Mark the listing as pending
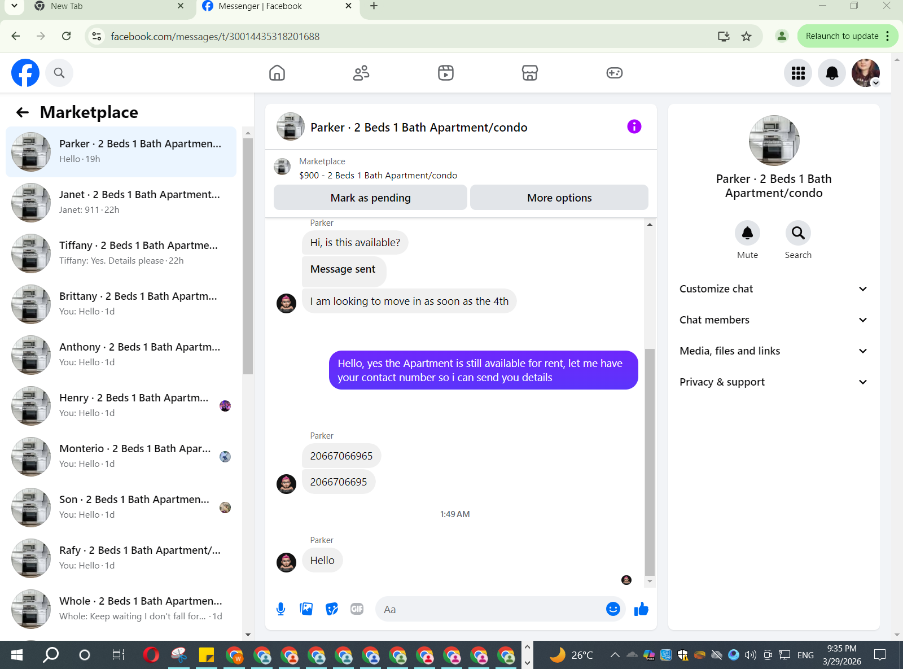Viewport: 903px width, 669px height. tap(370, 198)
